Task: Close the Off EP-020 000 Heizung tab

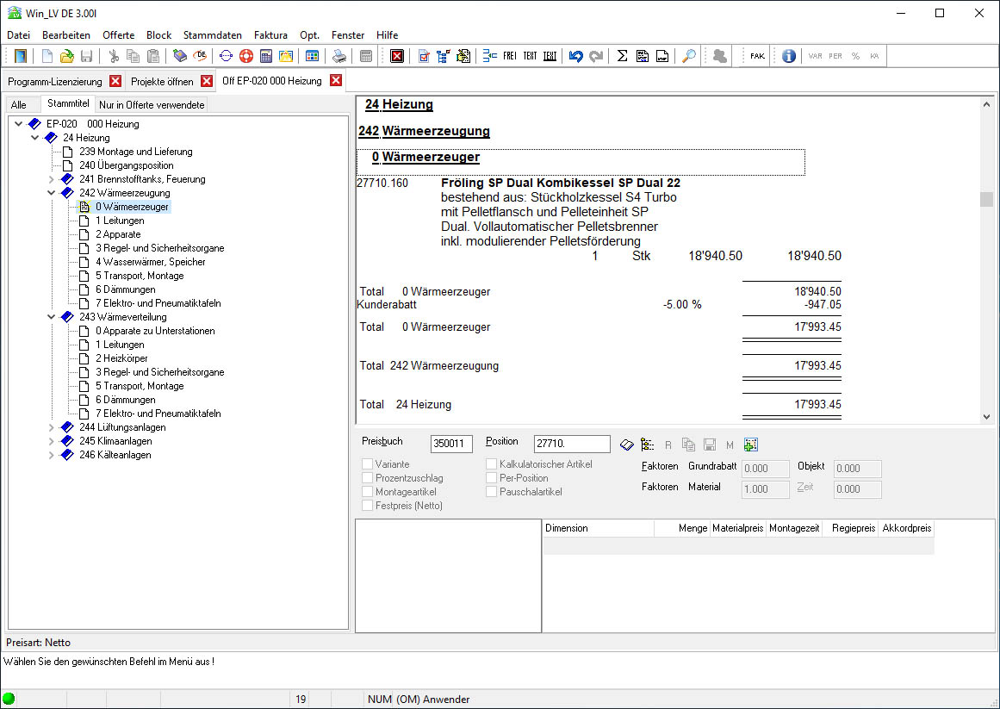Action: click(x=336, y=80)
